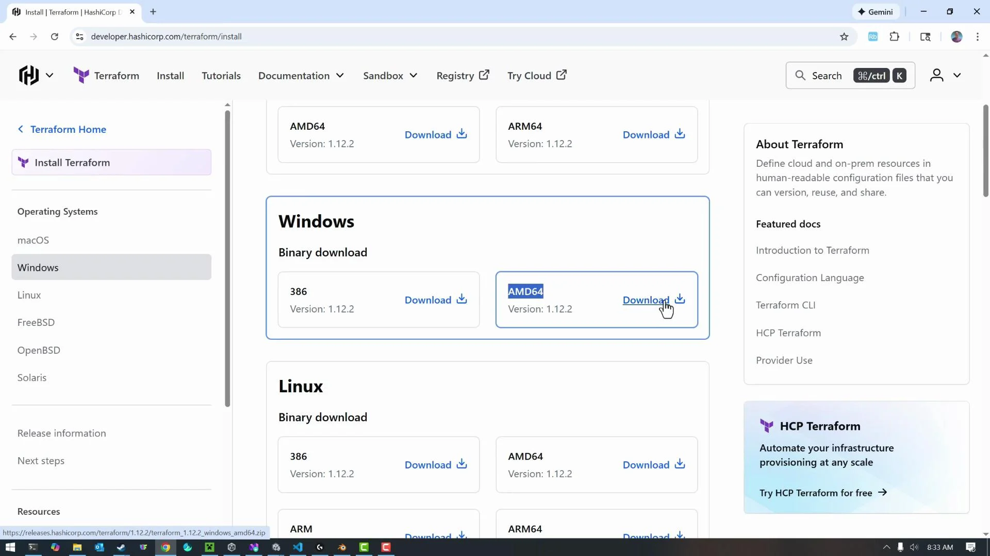The width and height of the screenshot is (990, 556).
Task: Download the top ARM64 1.12.2 binary
Action: click(x=654, y=134)
